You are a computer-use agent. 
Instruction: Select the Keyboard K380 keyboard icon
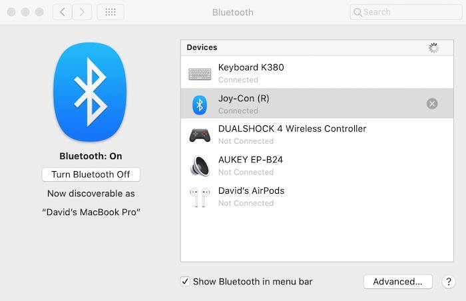point(200,74)
